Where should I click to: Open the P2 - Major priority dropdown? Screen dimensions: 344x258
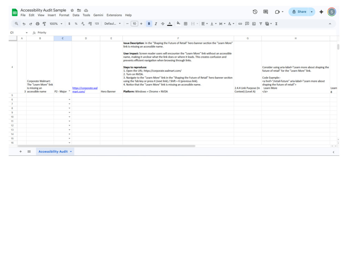69,91
